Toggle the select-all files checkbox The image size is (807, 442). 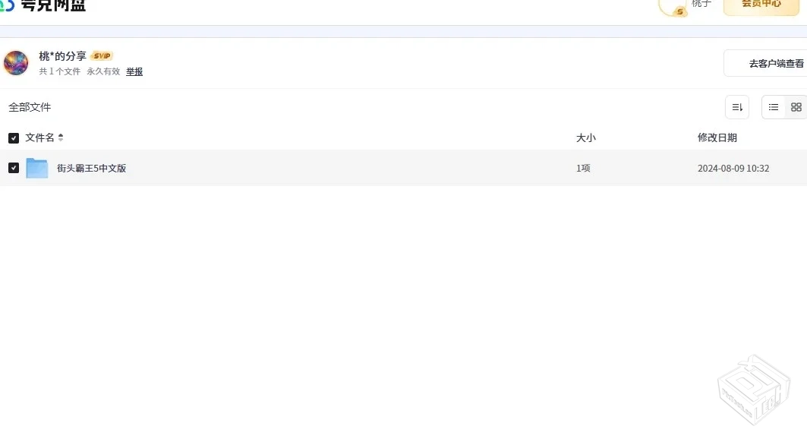click(x=14, y=137)
